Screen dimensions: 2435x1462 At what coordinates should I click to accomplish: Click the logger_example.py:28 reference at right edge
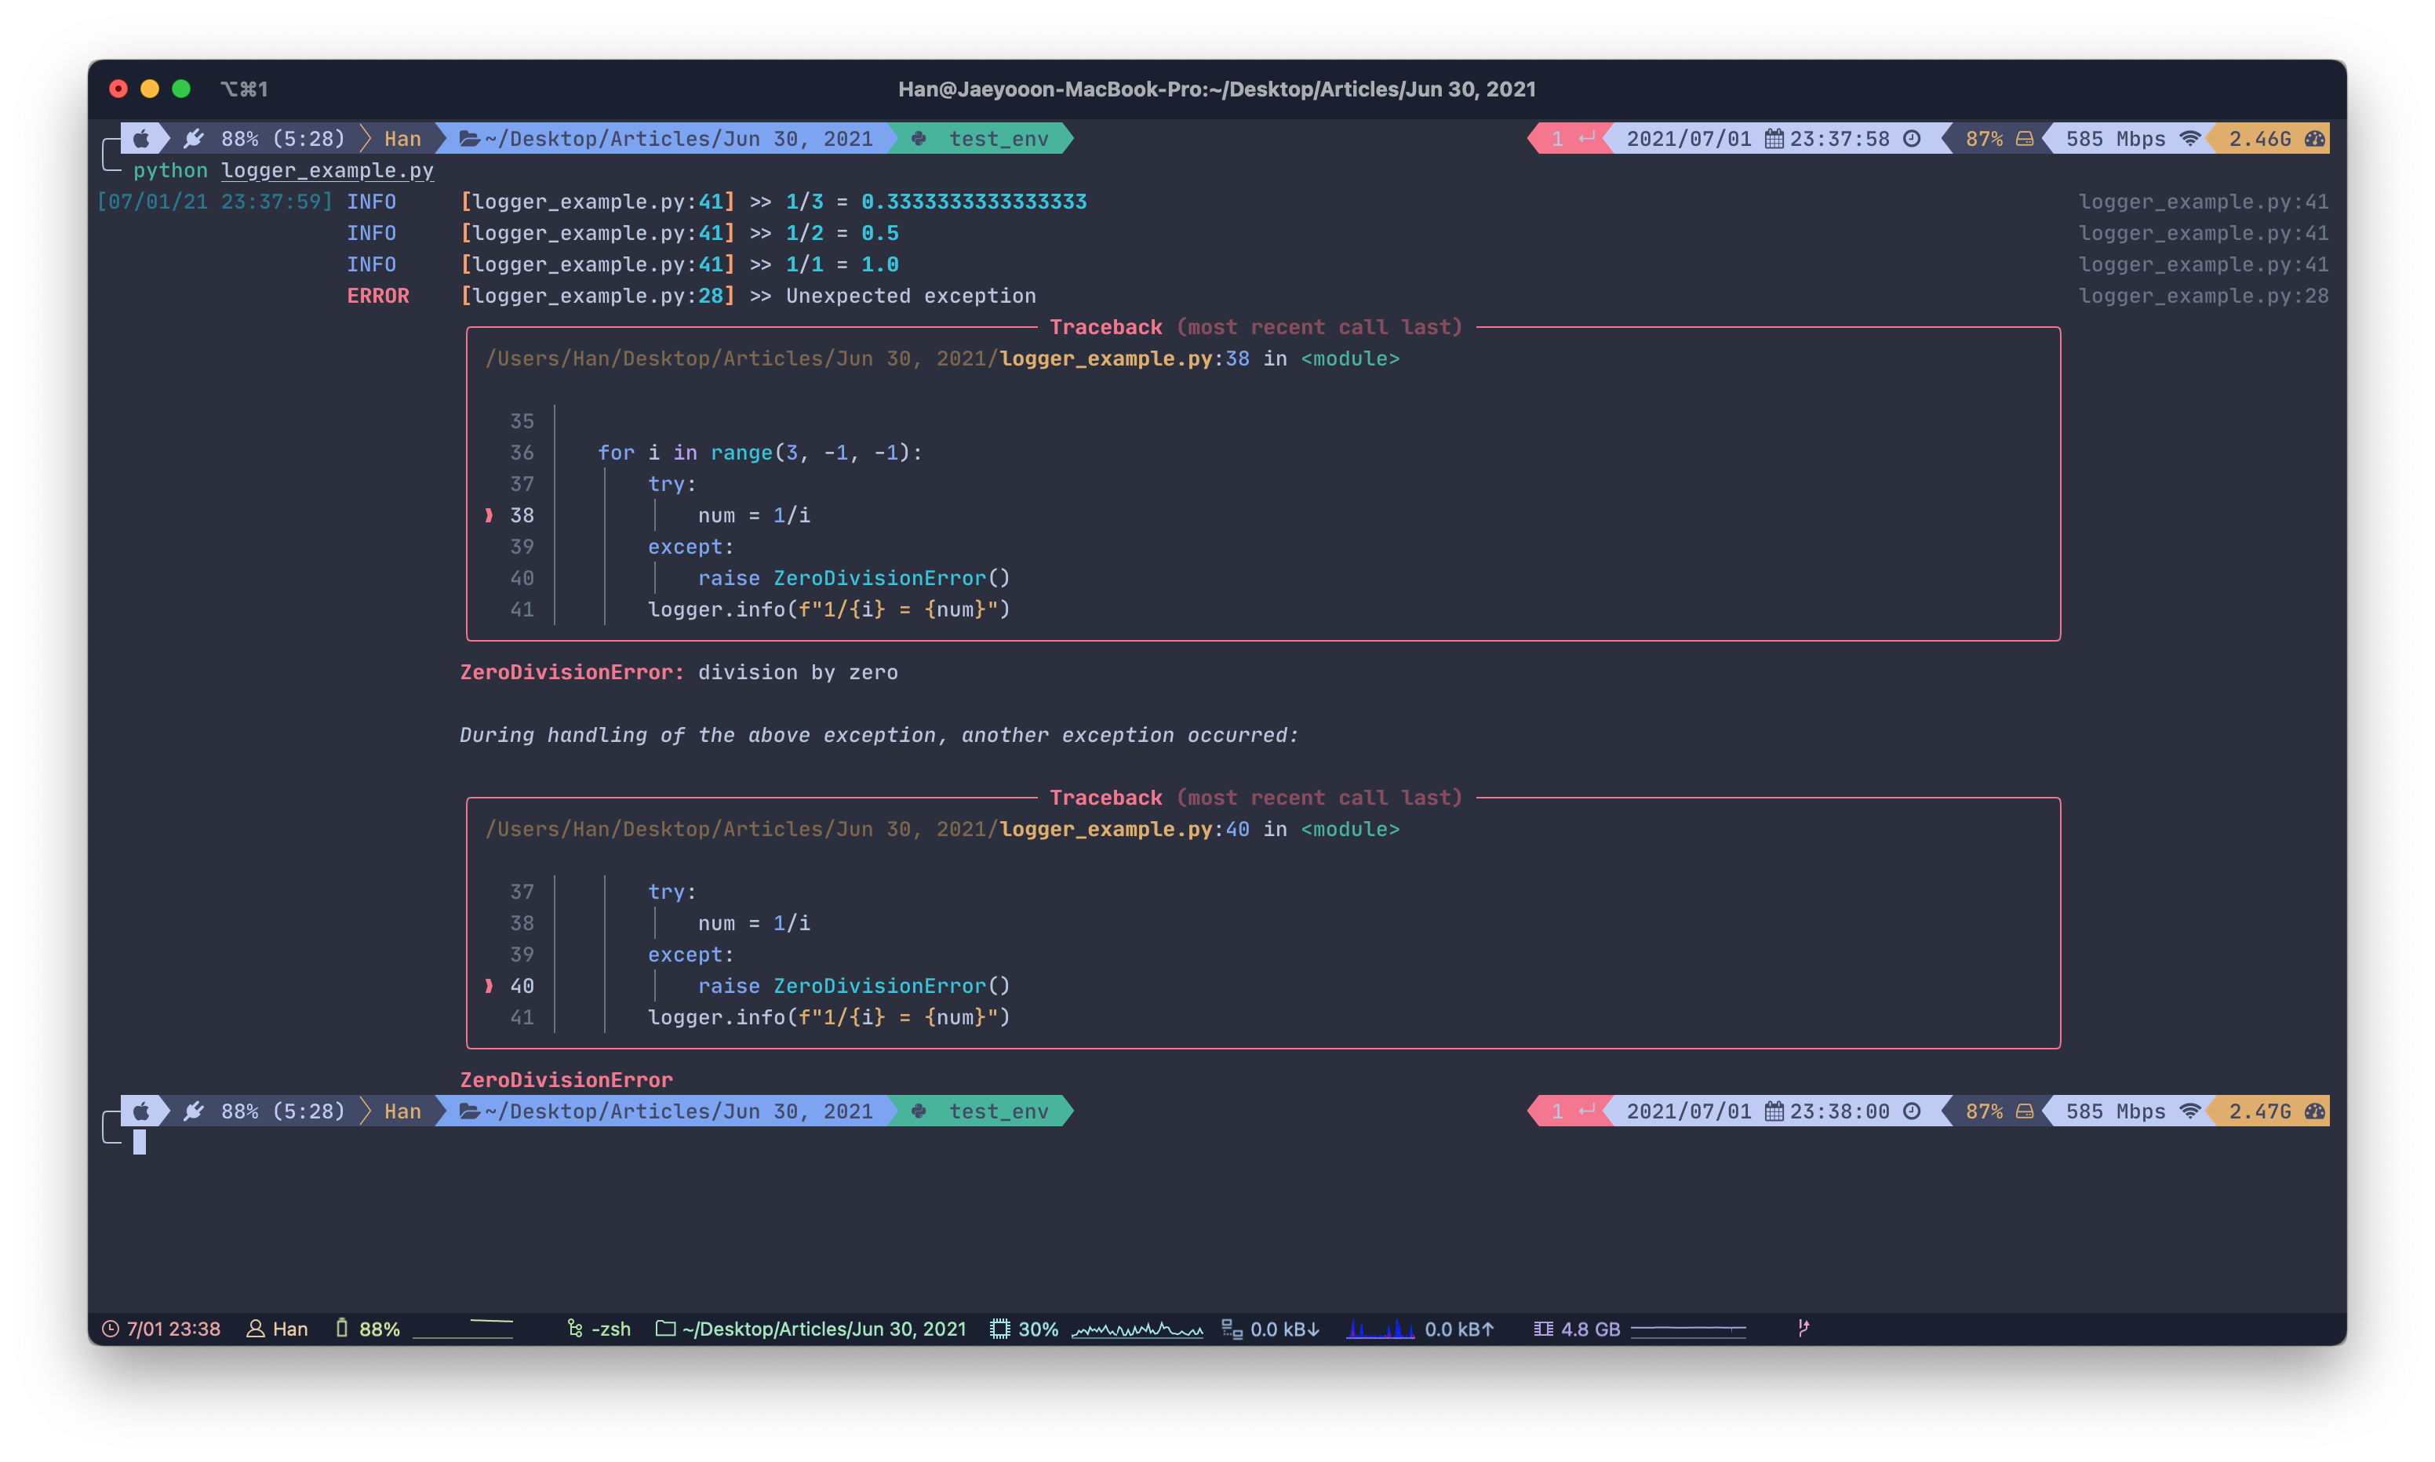[2203, 296]
